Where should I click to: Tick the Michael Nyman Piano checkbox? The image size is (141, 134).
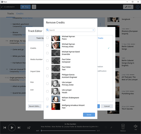pos(47,38)
